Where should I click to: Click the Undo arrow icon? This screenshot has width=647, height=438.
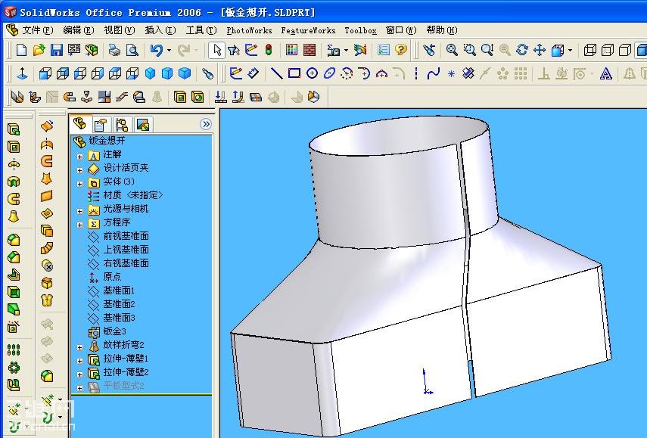(156, 51)
